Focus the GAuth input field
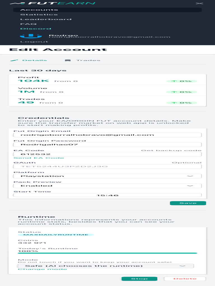The width and height of the screenshot is (215, 286). pos(107,166)
